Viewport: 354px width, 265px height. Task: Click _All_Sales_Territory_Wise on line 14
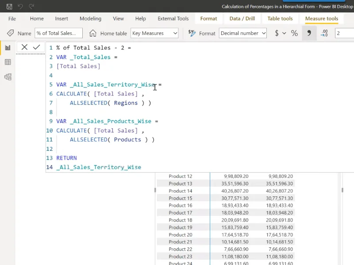pos(99,167)
